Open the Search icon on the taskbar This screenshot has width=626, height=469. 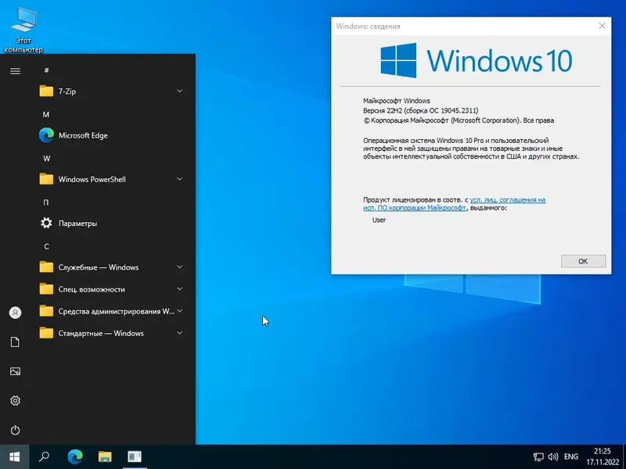tap(43, 456)
